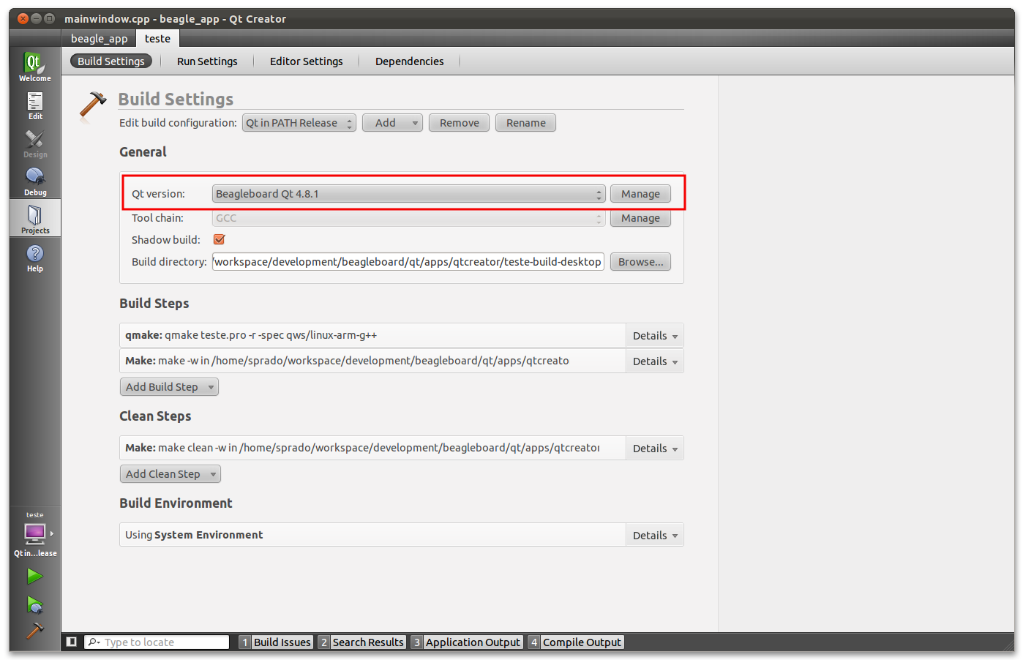Open the Application Output pane
Image resolution: width=1023 pixels, height=660 pixels.
pyautogui.click(x=467, y=642)
